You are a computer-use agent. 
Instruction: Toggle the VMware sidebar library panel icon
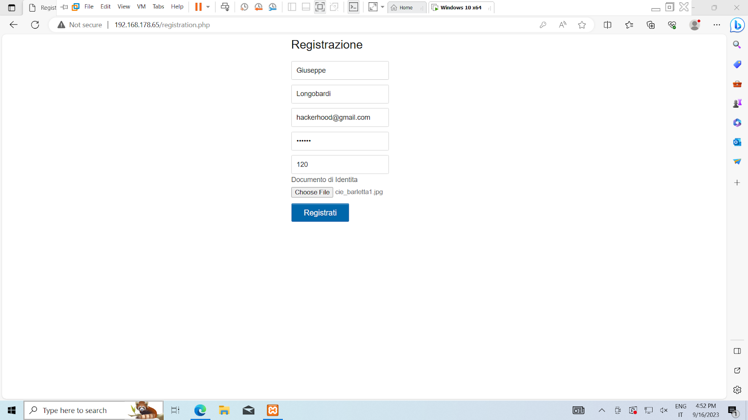[x=292, y=7]
